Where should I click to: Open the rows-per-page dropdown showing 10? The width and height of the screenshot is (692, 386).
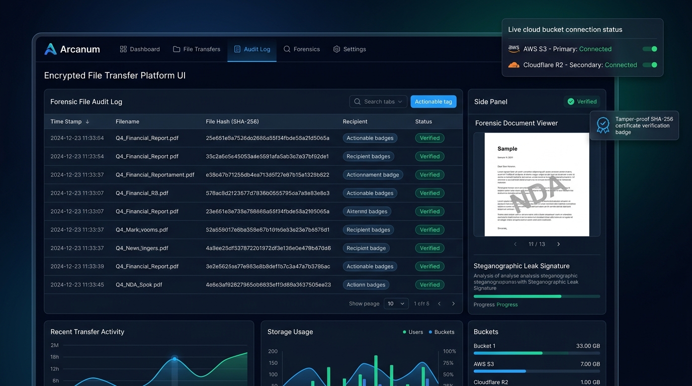[396, 304]
